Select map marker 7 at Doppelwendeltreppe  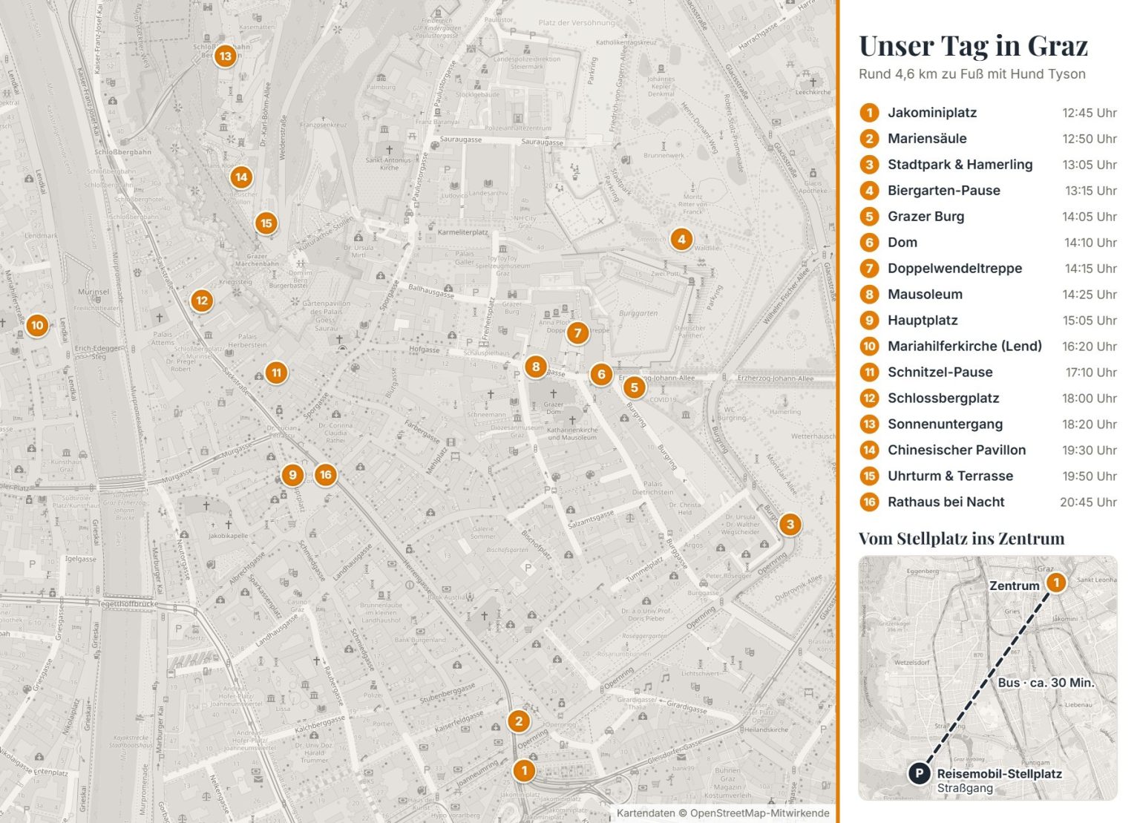(x=577, y=333)
